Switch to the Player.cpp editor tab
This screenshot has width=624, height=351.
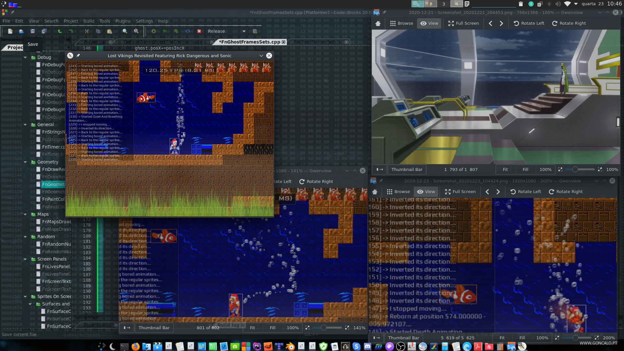pos(94,42)
